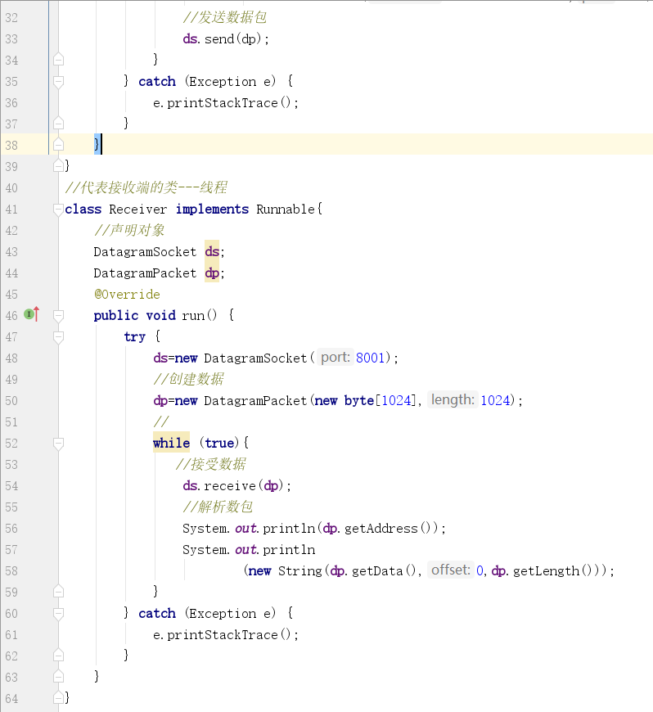Click the 'port:' parameter hint
The width and height of the screenshot is (653, 712).
[336, 358]
